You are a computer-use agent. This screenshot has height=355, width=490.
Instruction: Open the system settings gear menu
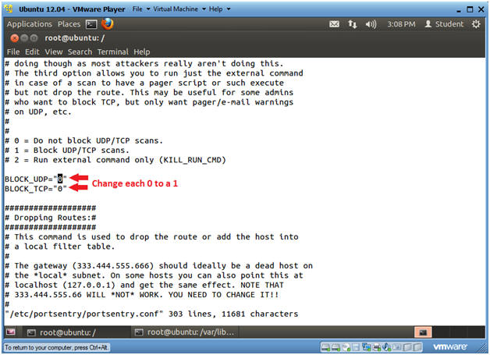[476, 24]
